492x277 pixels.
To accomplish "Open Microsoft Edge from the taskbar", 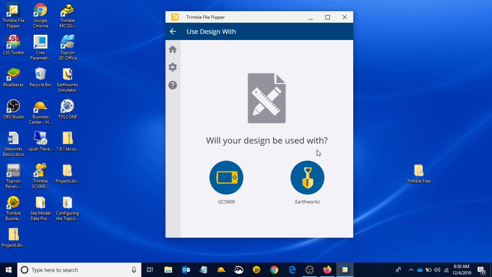I will 292,270.
